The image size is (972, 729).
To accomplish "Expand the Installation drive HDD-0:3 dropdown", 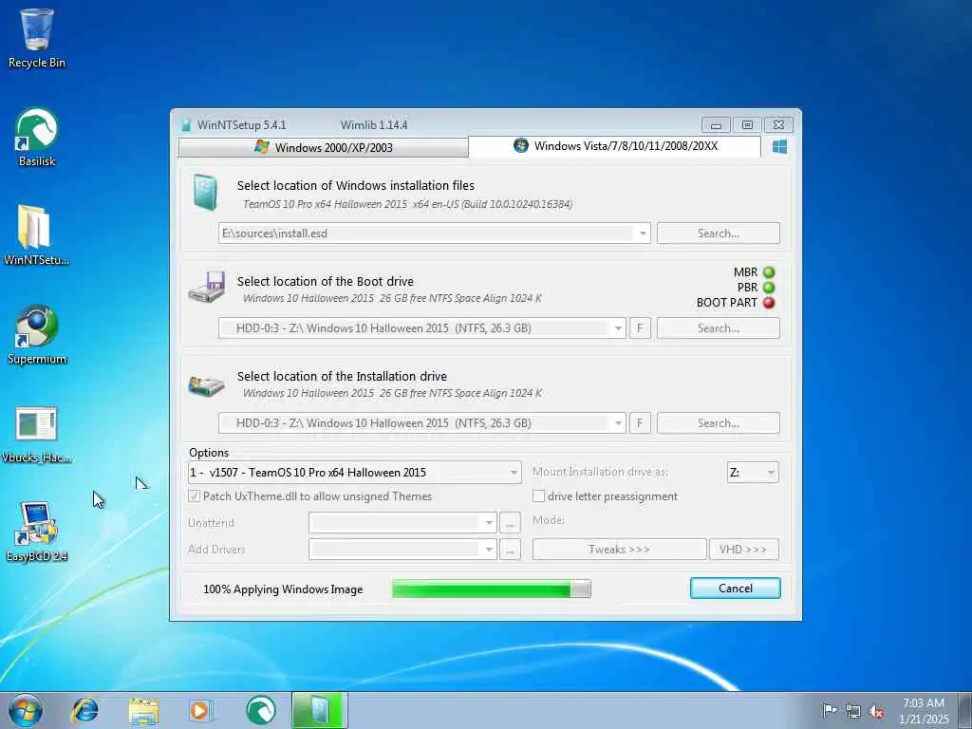I will 617,423.
